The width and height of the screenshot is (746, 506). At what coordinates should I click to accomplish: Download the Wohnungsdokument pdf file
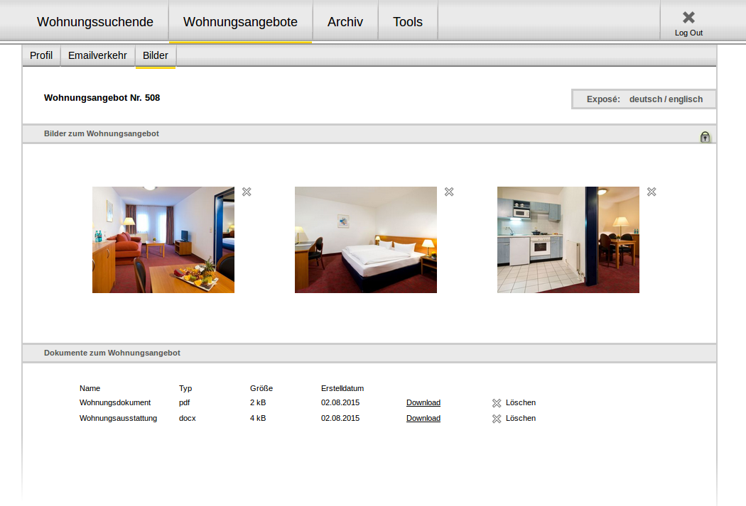click(423, 402)
